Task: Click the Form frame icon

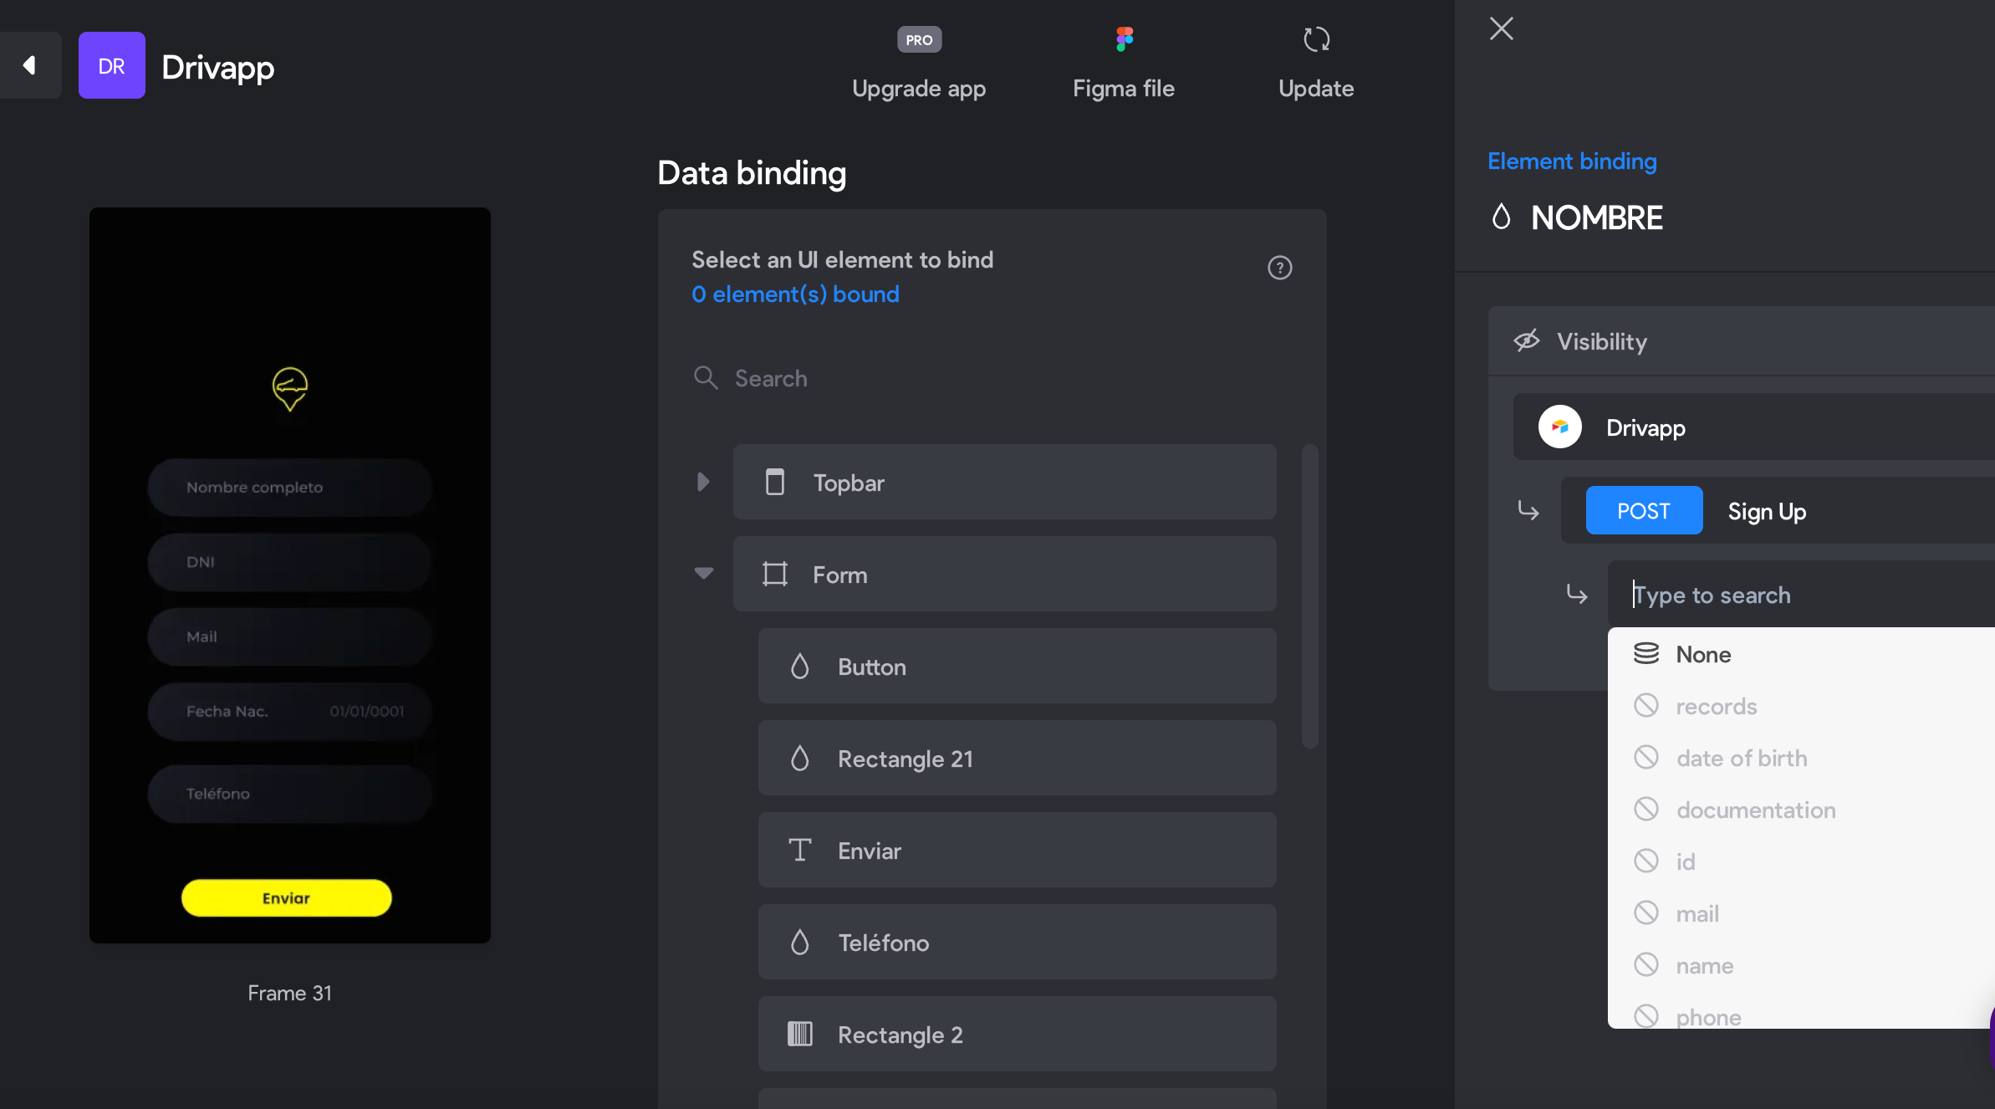Action: (x=775, y=575)
